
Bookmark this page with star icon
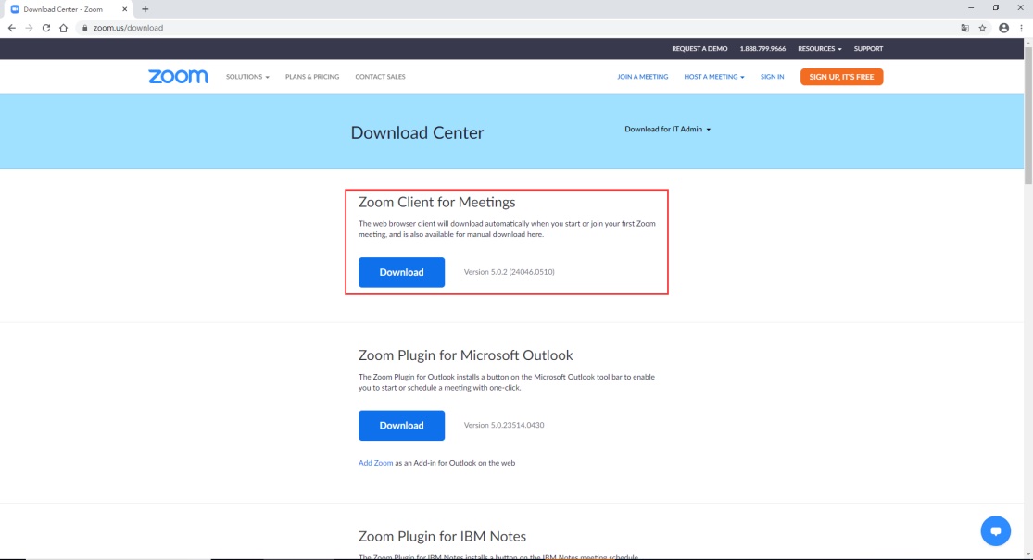tap(982, 28)
